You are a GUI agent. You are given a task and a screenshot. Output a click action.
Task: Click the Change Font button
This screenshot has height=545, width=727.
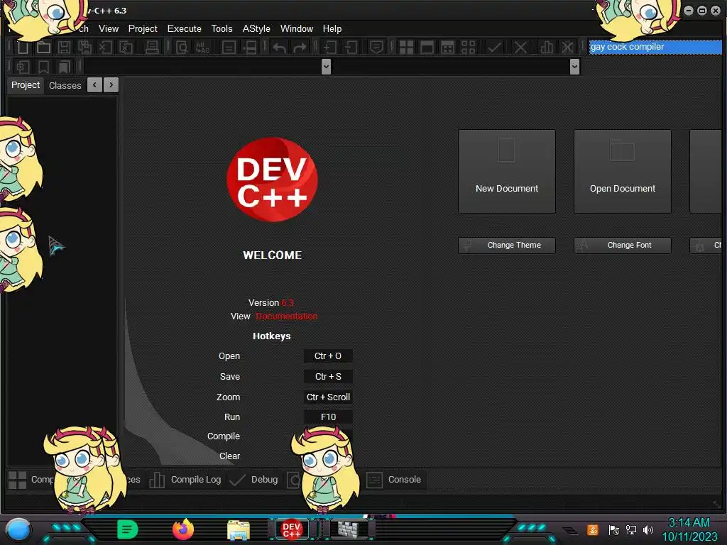622,245
